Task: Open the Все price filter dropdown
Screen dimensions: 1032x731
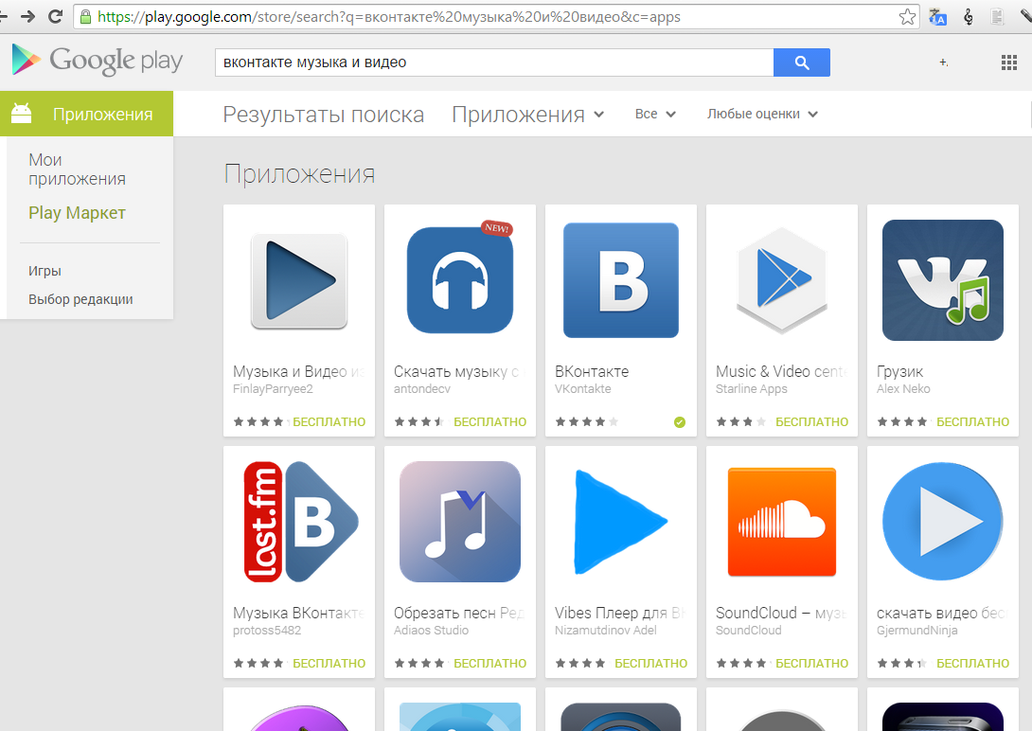Action: [655, 114]
